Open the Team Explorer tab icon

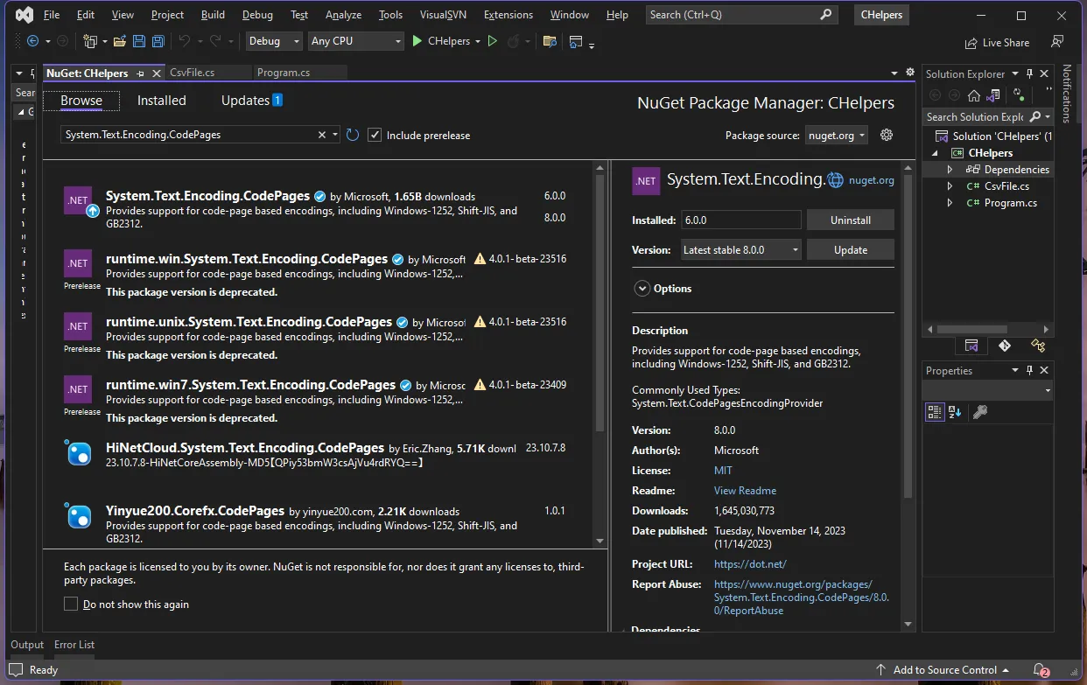[x=1038, y=346]
